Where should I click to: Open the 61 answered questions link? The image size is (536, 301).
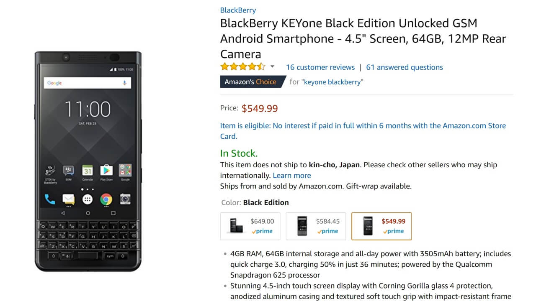point(405,67)
